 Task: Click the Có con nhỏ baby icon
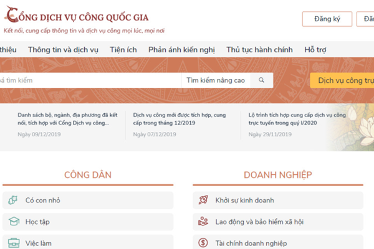tap(13, 200)
